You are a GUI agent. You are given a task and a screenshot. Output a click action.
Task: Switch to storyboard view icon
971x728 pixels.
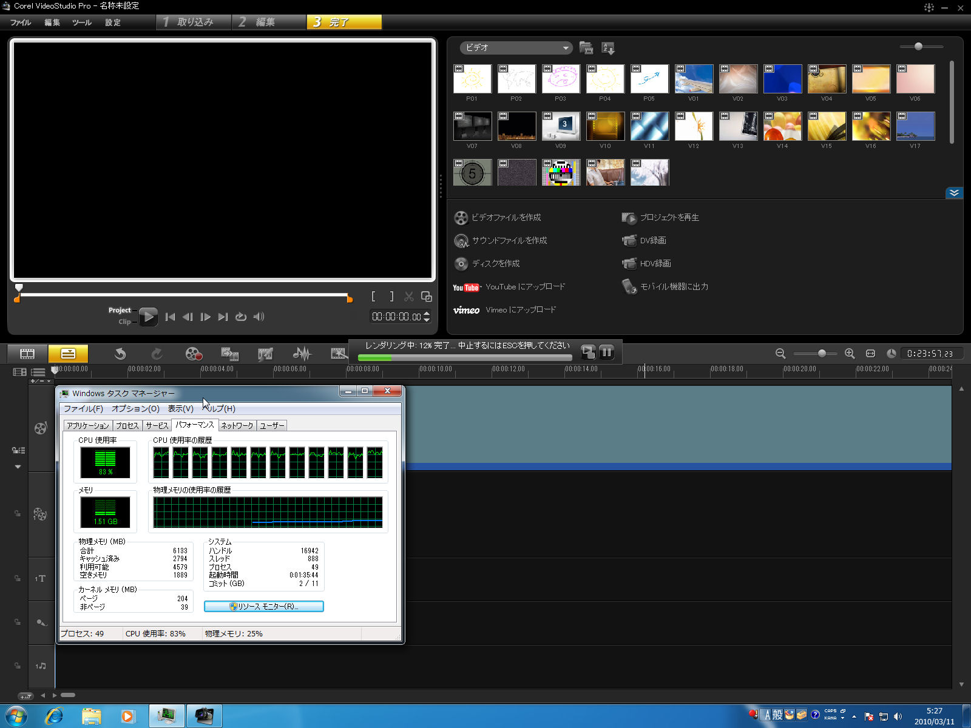pos(27,354)
